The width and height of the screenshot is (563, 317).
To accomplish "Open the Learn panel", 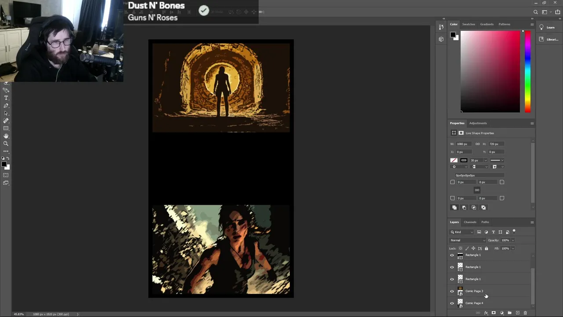I will point(548,27).
